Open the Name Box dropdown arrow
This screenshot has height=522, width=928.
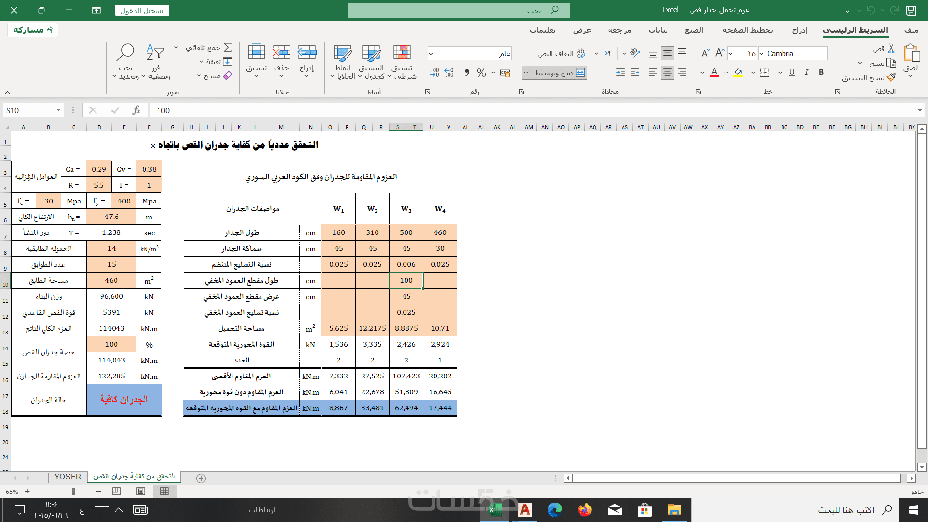click(58, 110)
